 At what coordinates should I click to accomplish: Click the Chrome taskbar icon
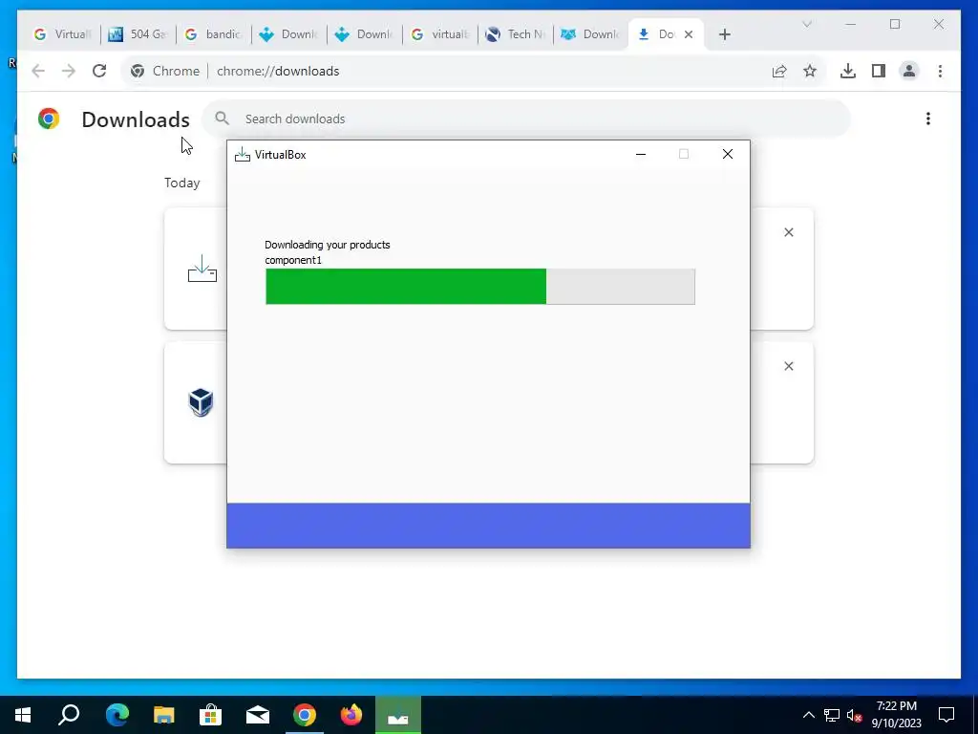click(x=305, y=715)
